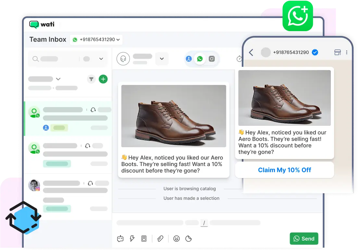Viewport: 361px width, 250px height.
Task: Click the slash command key in message box
Action: tap(204, 223)
